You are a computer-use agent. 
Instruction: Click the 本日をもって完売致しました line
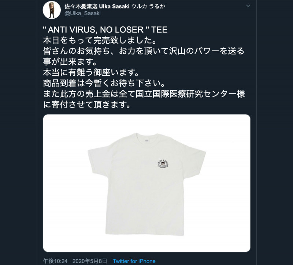[100, 41]
